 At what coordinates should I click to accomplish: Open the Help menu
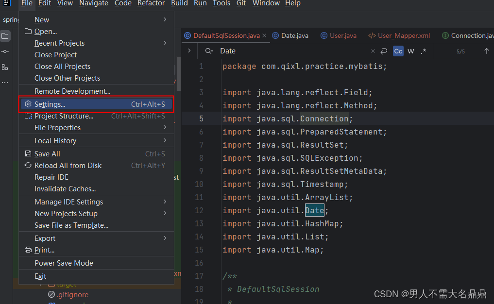(293, 3)
